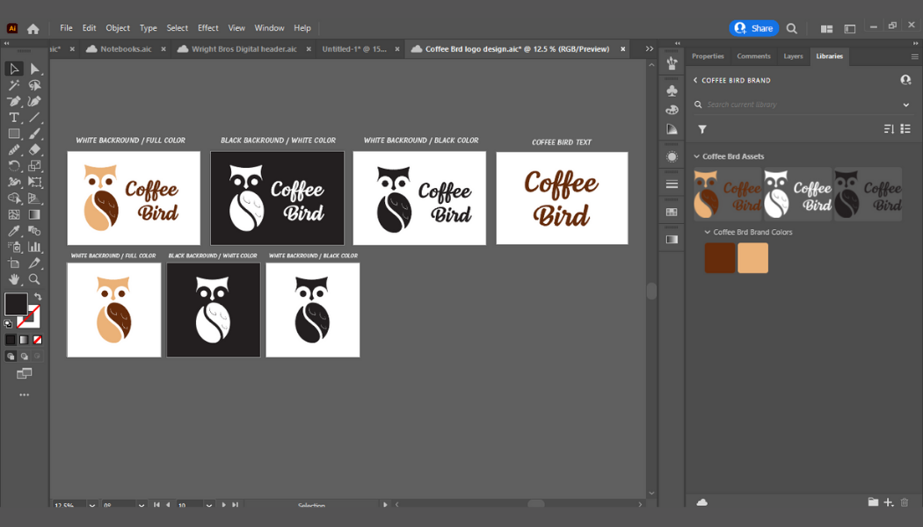Choose the Shape Builder tool
Screen dimensions: 923x527
[x=14, y=199]
